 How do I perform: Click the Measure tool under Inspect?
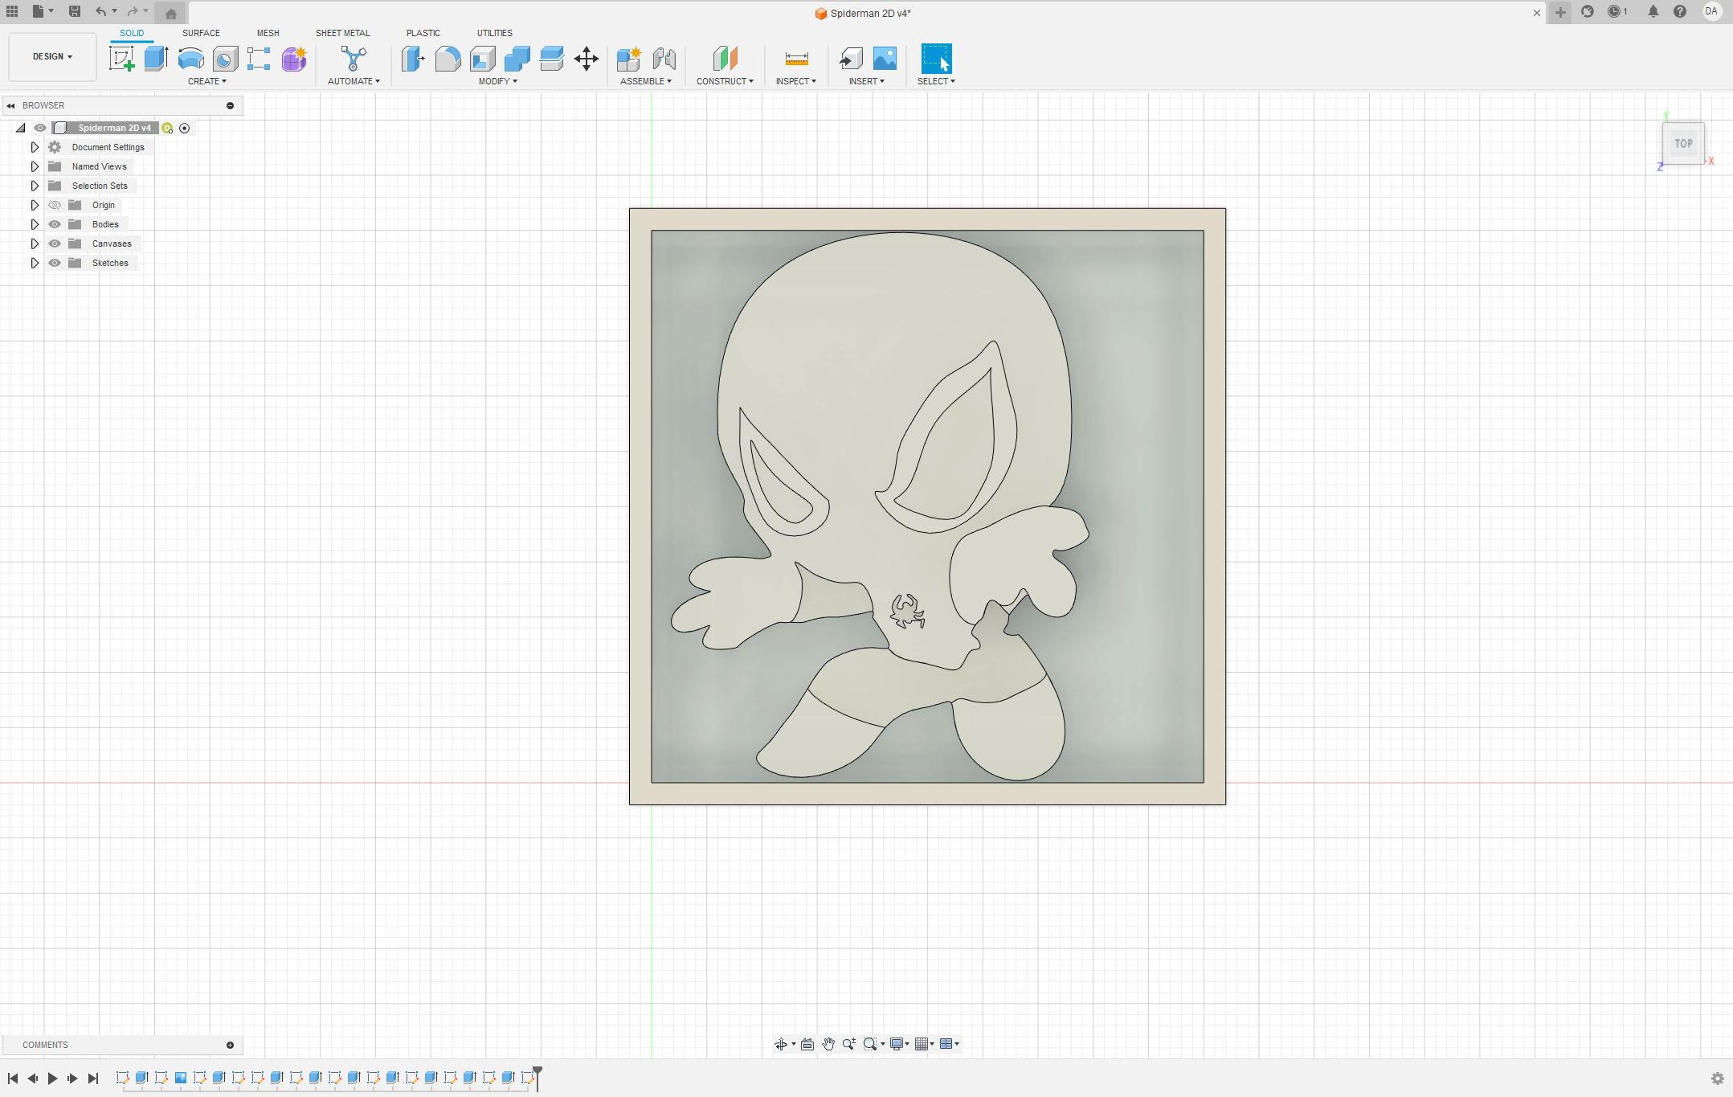pos(796,59)
